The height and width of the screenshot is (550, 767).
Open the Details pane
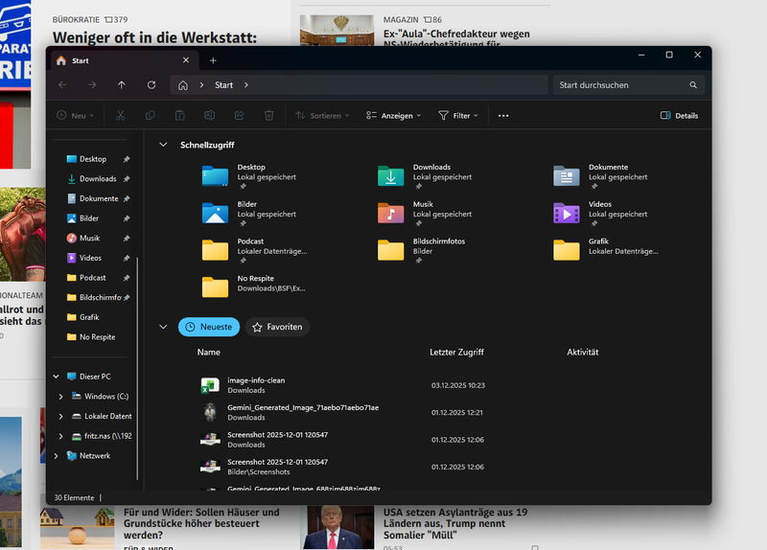click(679, 116)
